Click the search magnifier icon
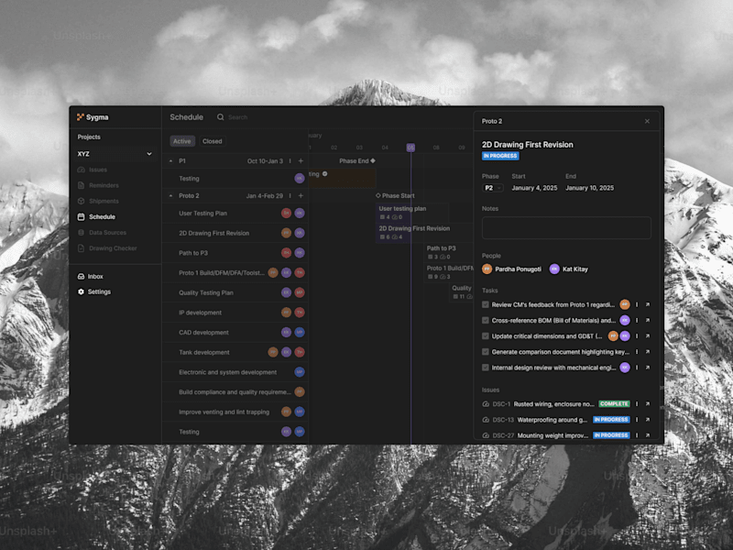Screen dimensions: 733x550 pyautogui.click(x=220, y=117)
